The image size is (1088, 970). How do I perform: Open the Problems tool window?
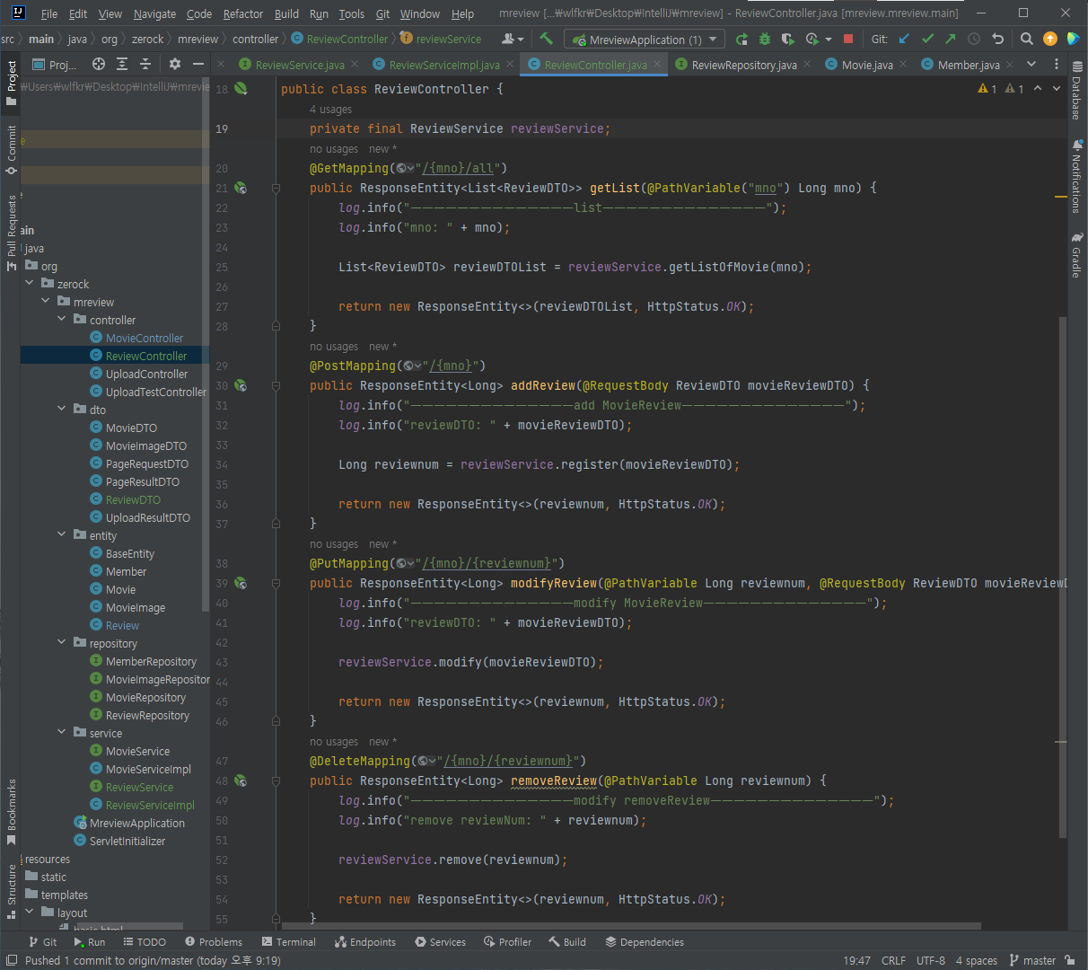[x=214, y=942]
